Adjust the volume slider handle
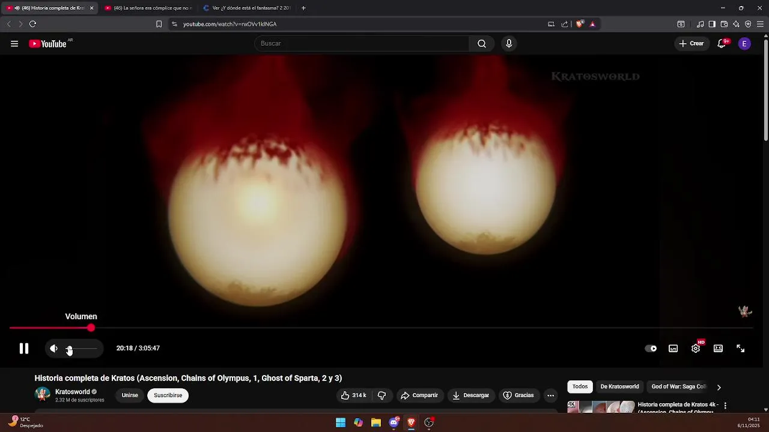The height and width of the screenshot is (432, 769). coord(69,349)
